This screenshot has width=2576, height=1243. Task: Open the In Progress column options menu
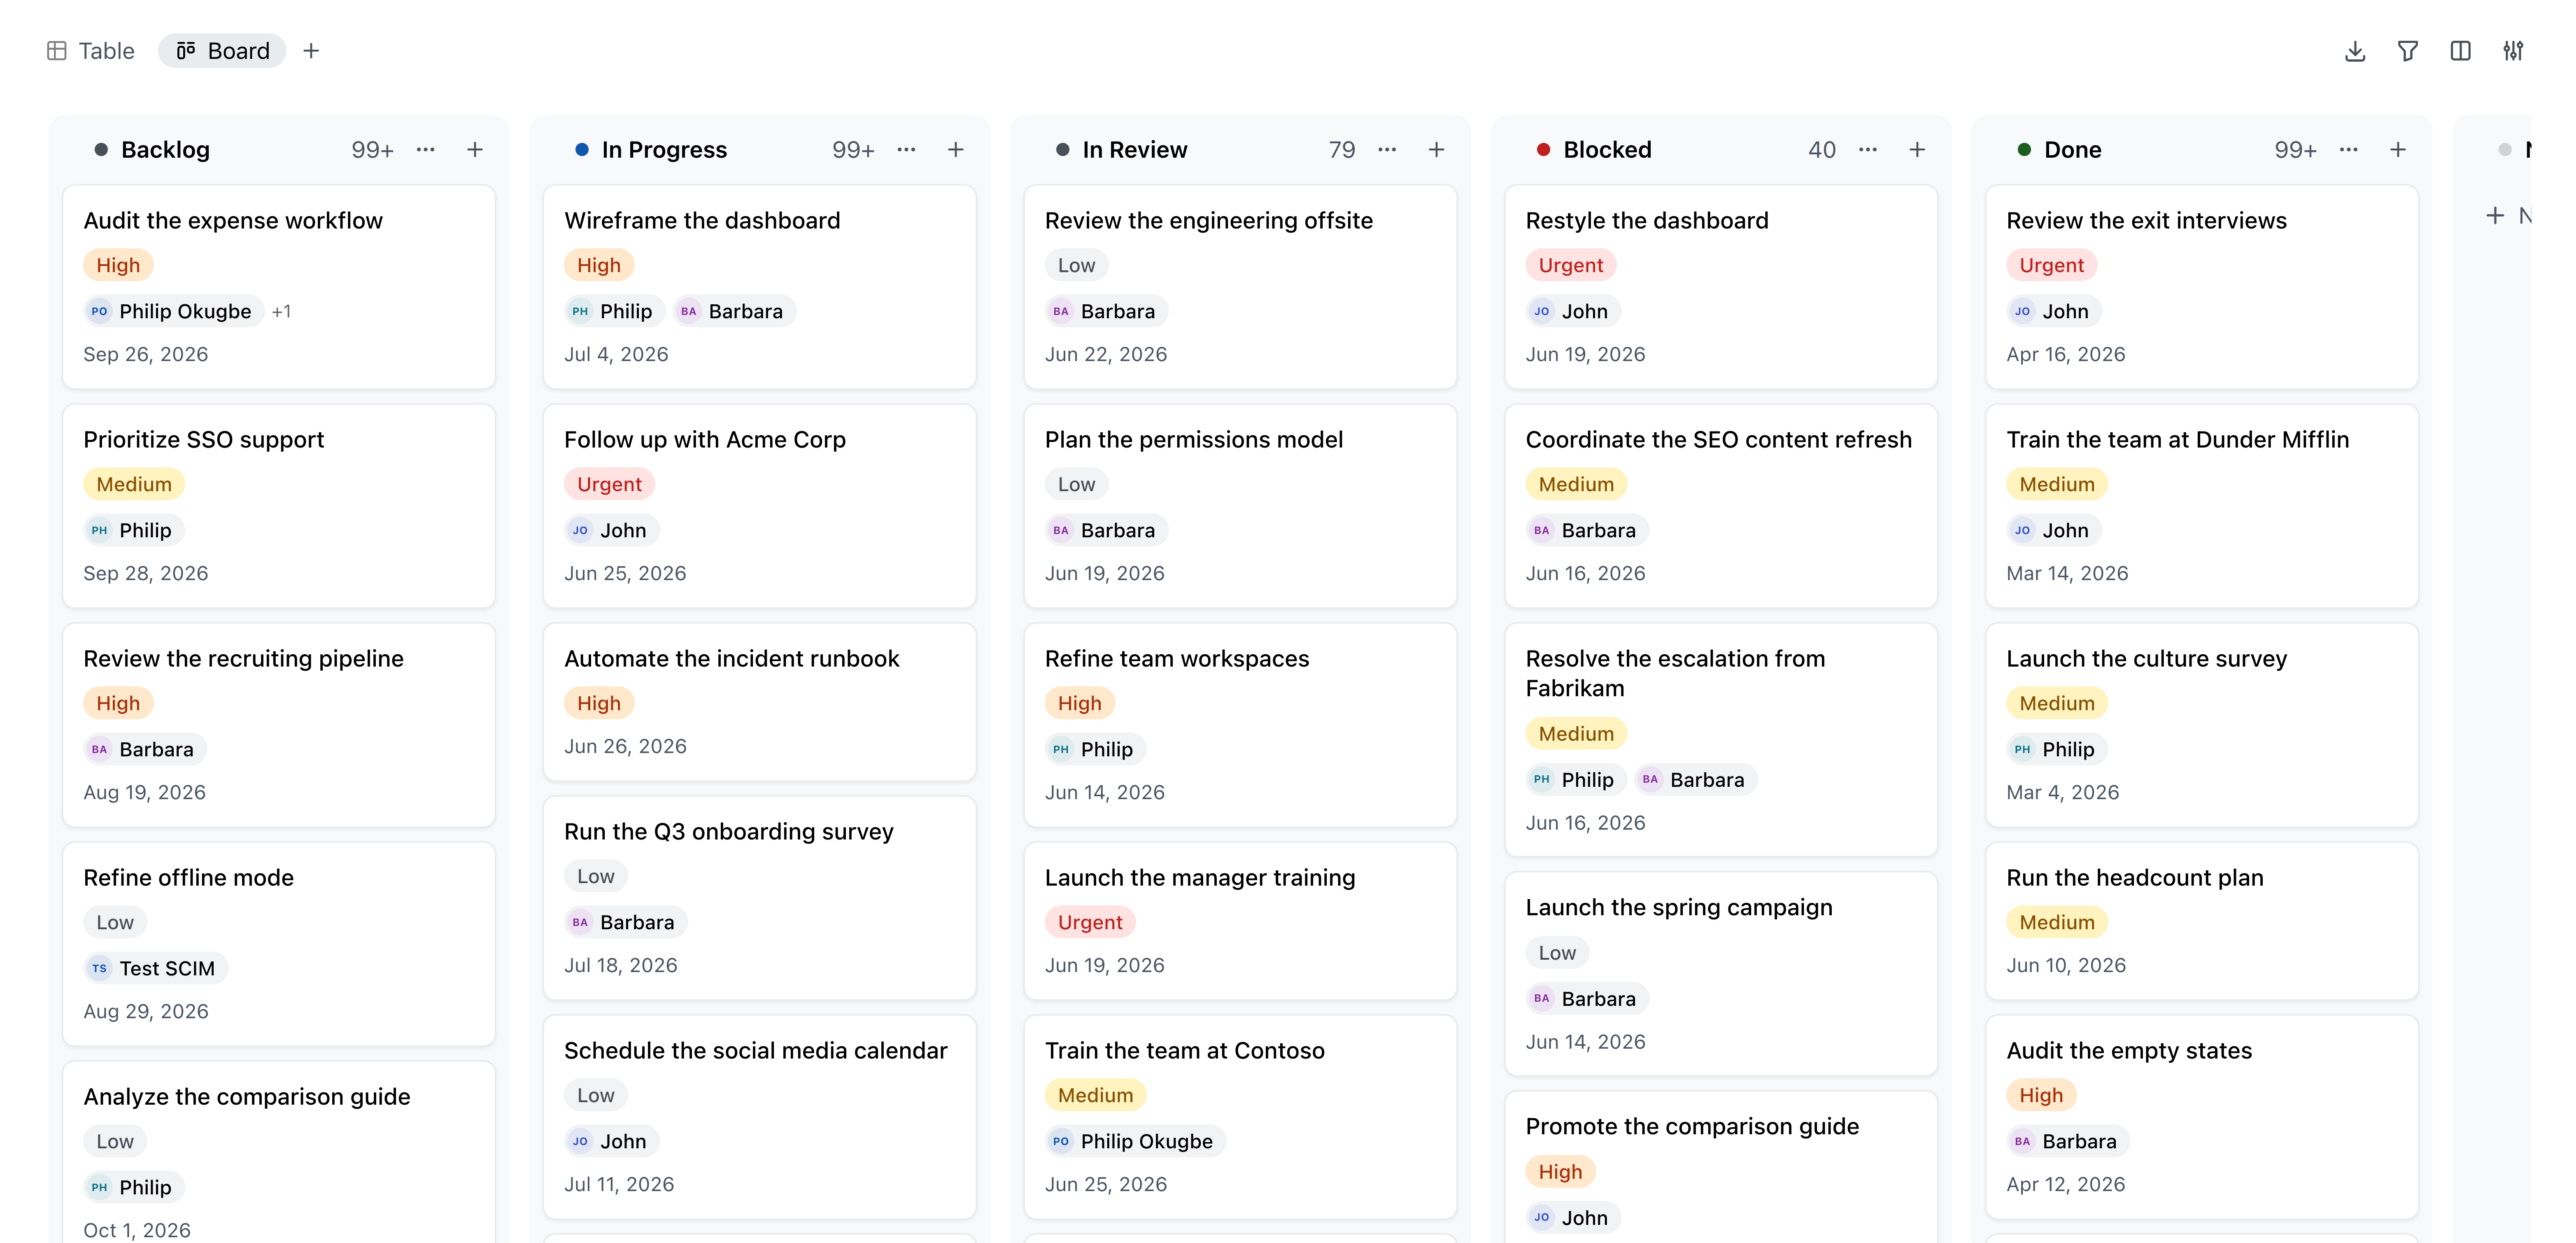point(907,150)
